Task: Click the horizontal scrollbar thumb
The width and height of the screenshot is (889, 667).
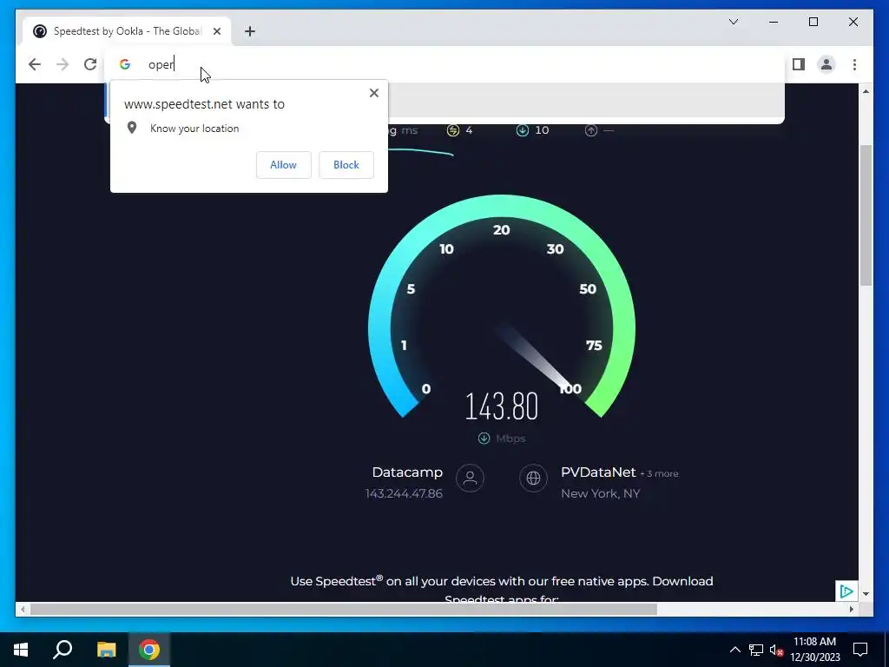Action: [344, 609]
